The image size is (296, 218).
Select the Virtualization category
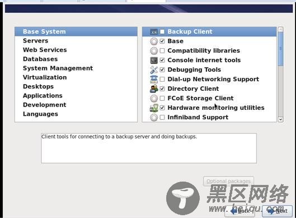coord(76,77)
